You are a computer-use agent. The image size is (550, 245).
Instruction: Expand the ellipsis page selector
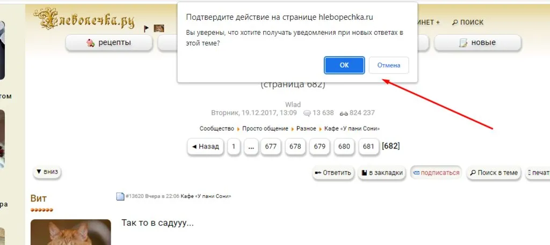point(251,146)
